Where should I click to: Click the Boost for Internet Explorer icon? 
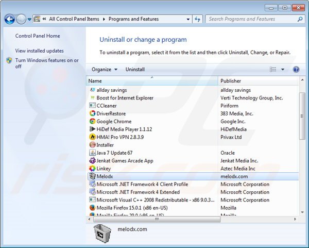pyautogui.click(x=92, y=97)
